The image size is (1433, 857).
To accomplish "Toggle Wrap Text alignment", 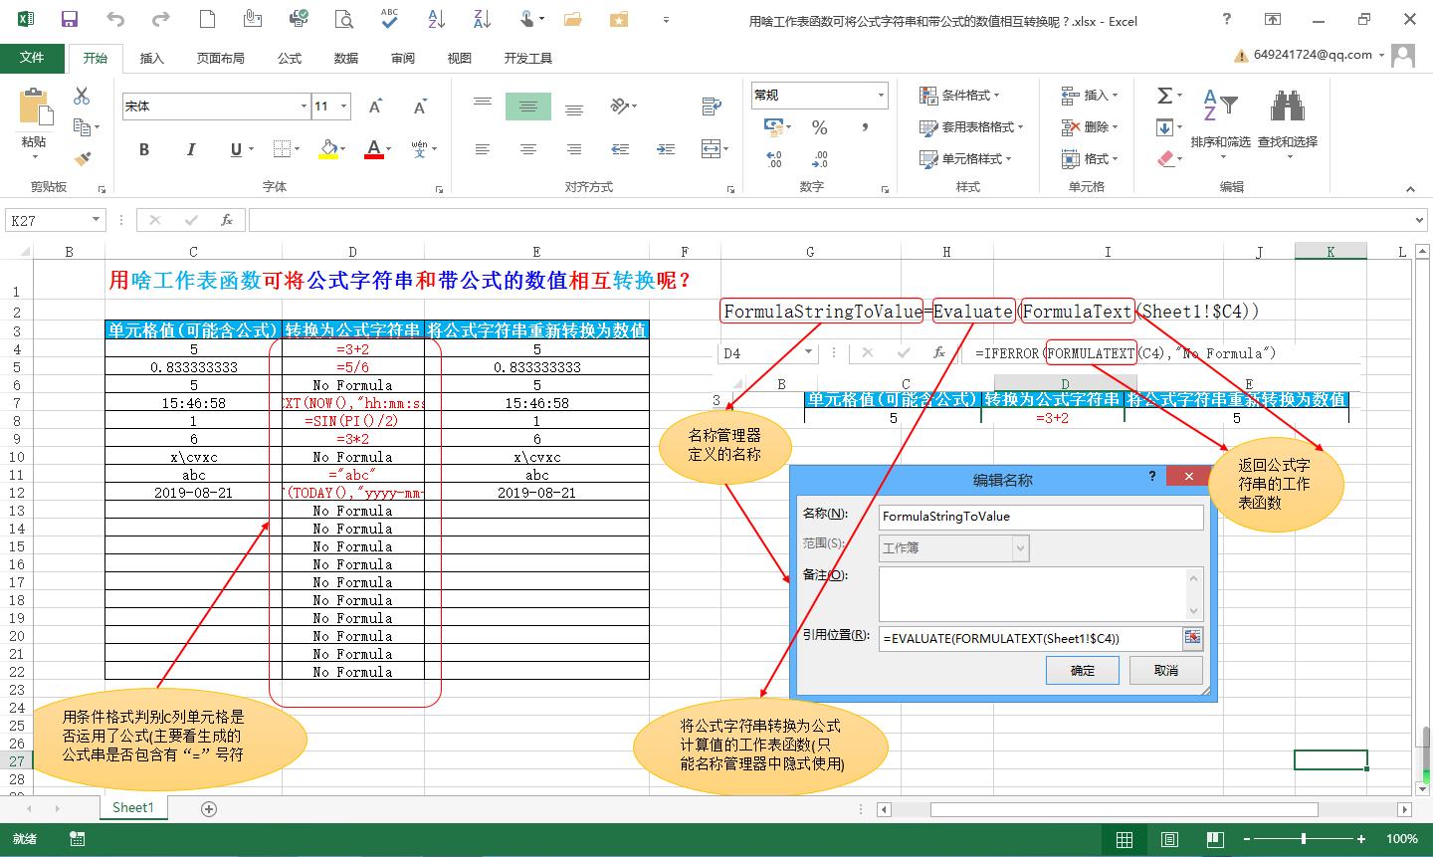I will pyautogui.click(x=712, y=107).
